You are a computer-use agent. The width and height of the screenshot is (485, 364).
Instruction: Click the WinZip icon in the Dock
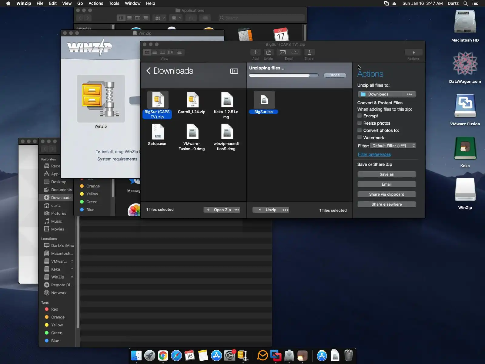(243, 356)
